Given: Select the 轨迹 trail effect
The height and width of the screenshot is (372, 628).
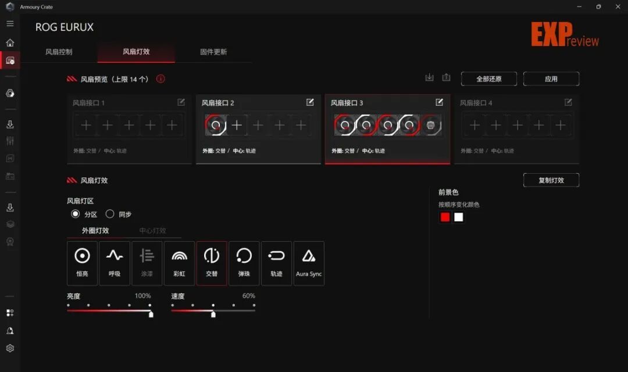Looking at the screenshot, I should pyautogui.click(x=276, y=263).
